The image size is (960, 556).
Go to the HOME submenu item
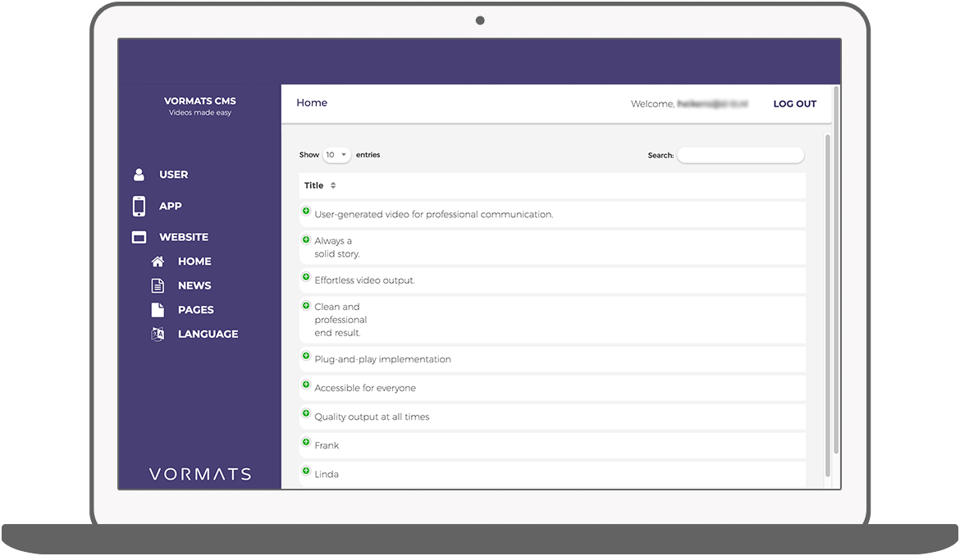click(x=194, y=261)
